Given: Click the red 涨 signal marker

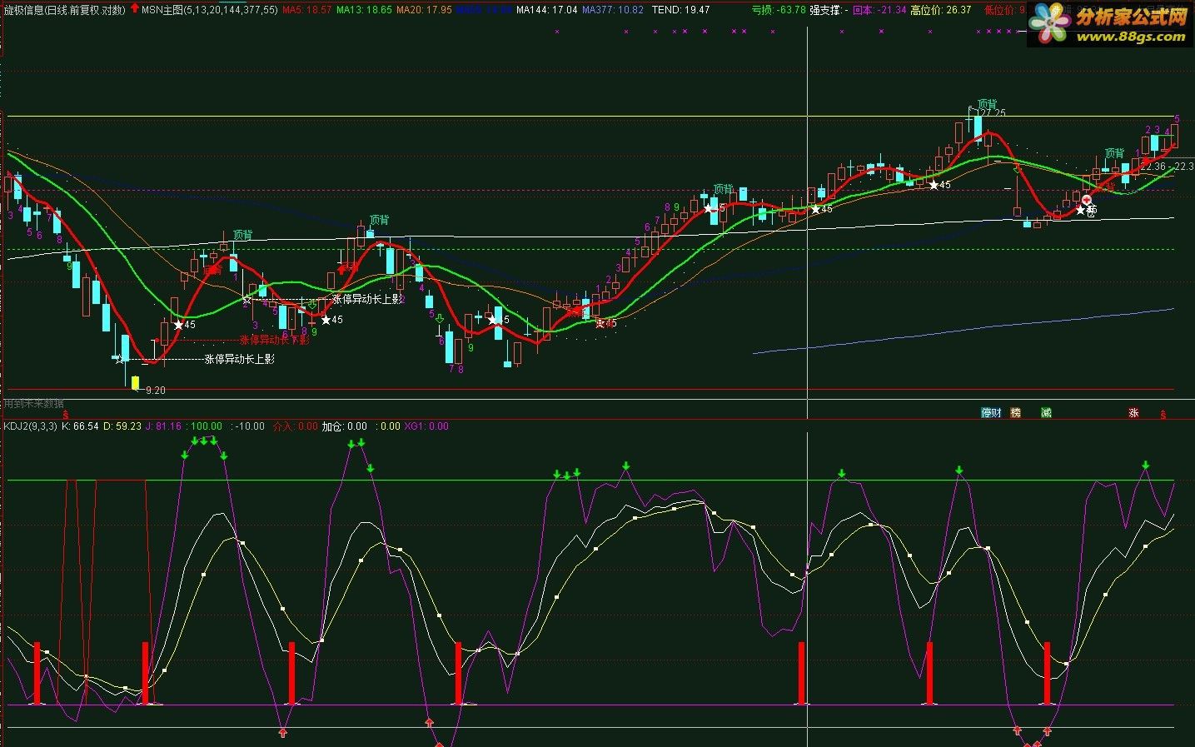Looking at the screenshot, I should (1133, 413).
